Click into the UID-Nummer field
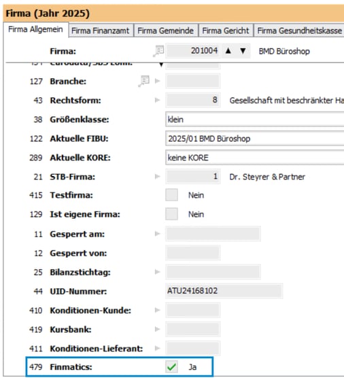Viewport: 344px width, 378px height. (224, 291)
